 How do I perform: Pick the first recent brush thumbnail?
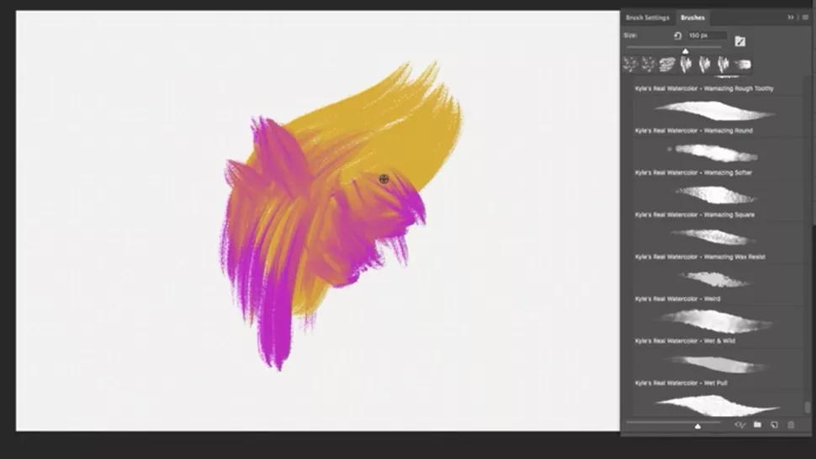click(x=630, y=65)
